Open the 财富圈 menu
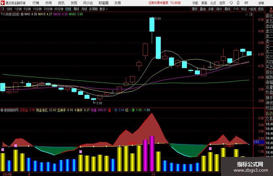Screen dimensions: 273x176 click(x=103, y=3)
